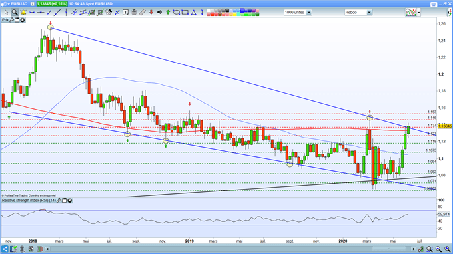Viewport: 453px width, 254px height.
Task: Select the green up arrow marker
Action: tap(168, 13)
